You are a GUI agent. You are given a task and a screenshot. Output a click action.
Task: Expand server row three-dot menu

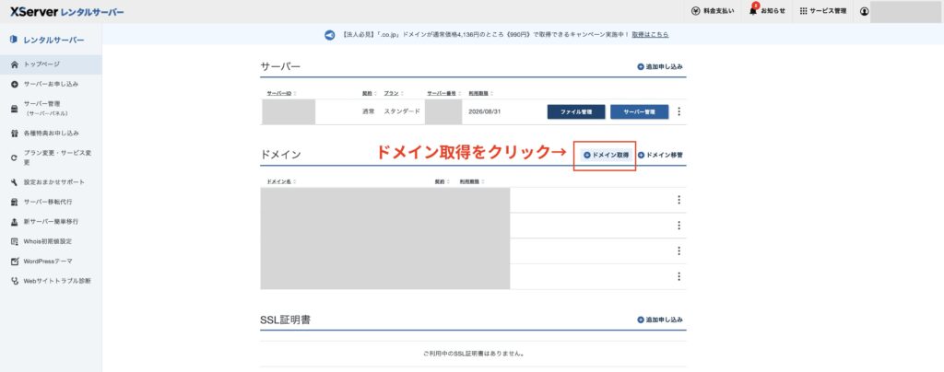[x=679, y=111]
